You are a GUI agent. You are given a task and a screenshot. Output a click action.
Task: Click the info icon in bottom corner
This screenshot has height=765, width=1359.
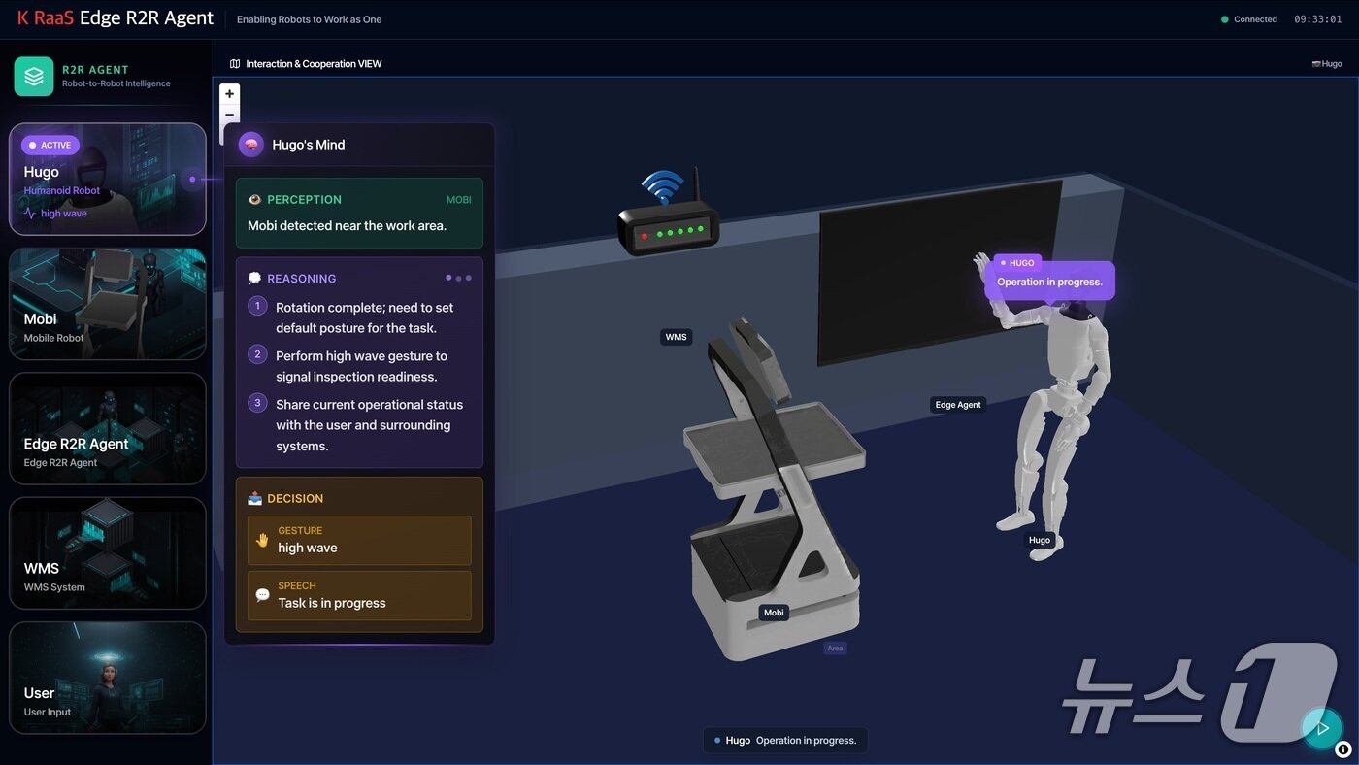coord(1343,748)
